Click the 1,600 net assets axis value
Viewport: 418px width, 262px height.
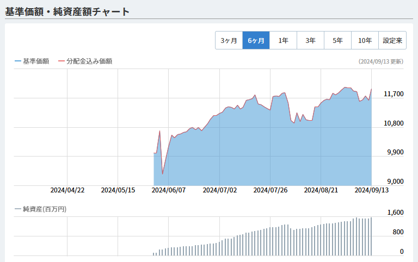coord(395,213)
